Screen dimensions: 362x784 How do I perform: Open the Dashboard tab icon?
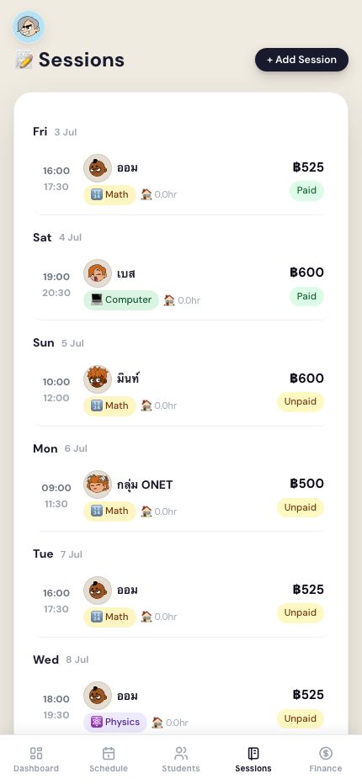36,753
